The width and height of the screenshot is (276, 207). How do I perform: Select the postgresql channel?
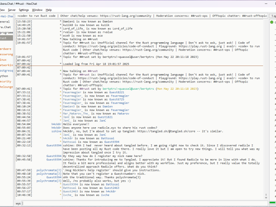6,70
